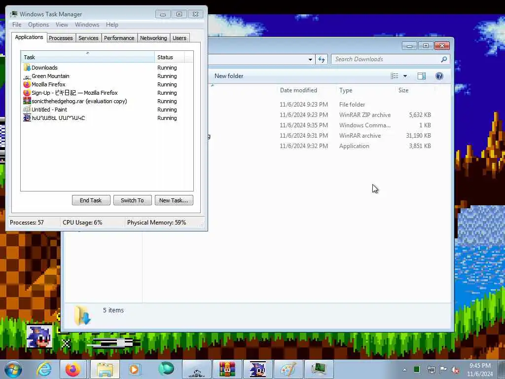Sort files by the Size column
Viewport: 505px width, 379px height.
pyautogui.click(x=415, y=90)
